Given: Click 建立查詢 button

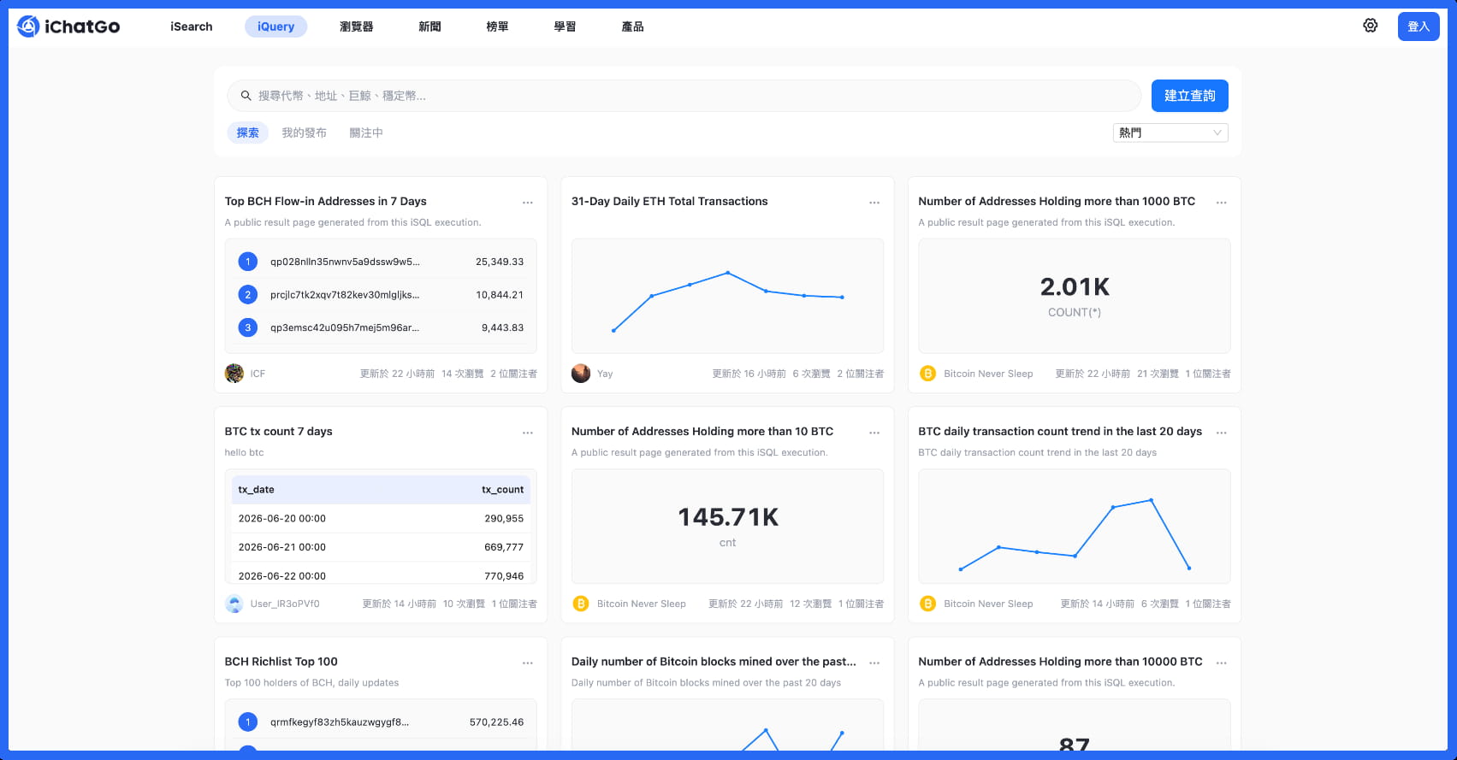Looking at the screenshot, I should coord(1190,96).
